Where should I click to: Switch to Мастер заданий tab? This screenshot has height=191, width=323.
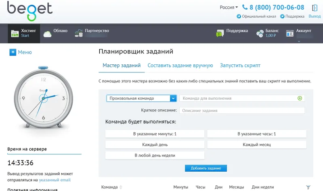point(122,66)
